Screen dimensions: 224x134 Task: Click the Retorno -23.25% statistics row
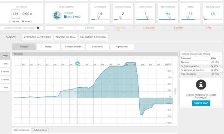[201, 62]
